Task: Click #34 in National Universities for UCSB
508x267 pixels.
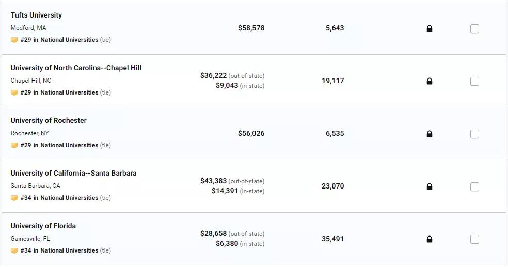Action: [x=59, y=198]
